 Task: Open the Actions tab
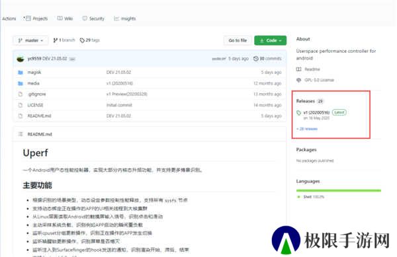point(9,18)
